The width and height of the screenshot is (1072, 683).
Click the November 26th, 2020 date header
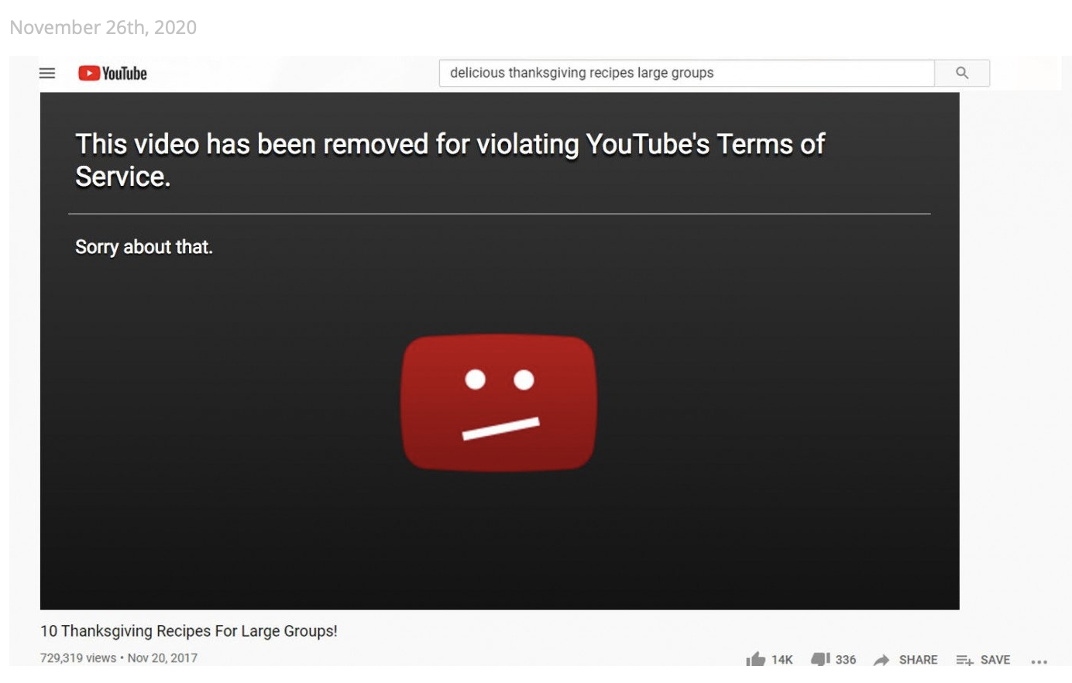tap(103, 27)
